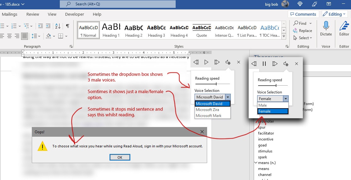This screenshot has width=351, height=180.
Task: Apply the Quote style
Action: coord(202,30)
